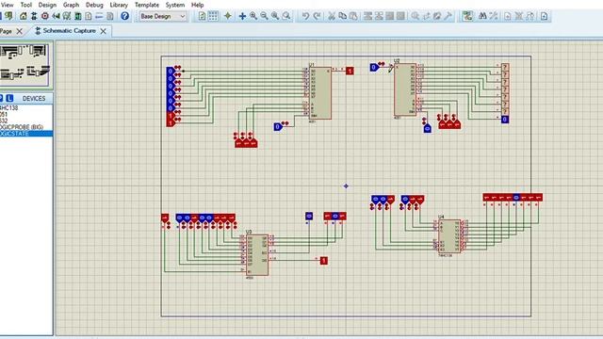603x339 pixels.
Task: Click the blue Center At Cursor icon
Action: point(243,16)
